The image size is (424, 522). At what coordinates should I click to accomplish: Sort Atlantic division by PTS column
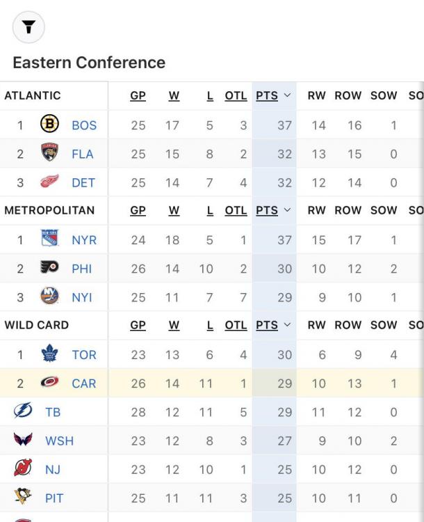click(x=271, y=96)
